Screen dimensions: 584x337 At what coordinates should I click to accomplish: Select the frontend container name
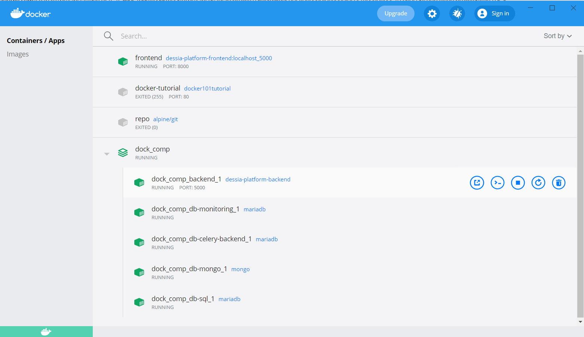(149, 58)
